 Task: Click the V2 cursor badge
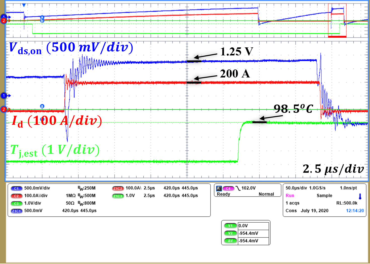(x=230, y=233)
